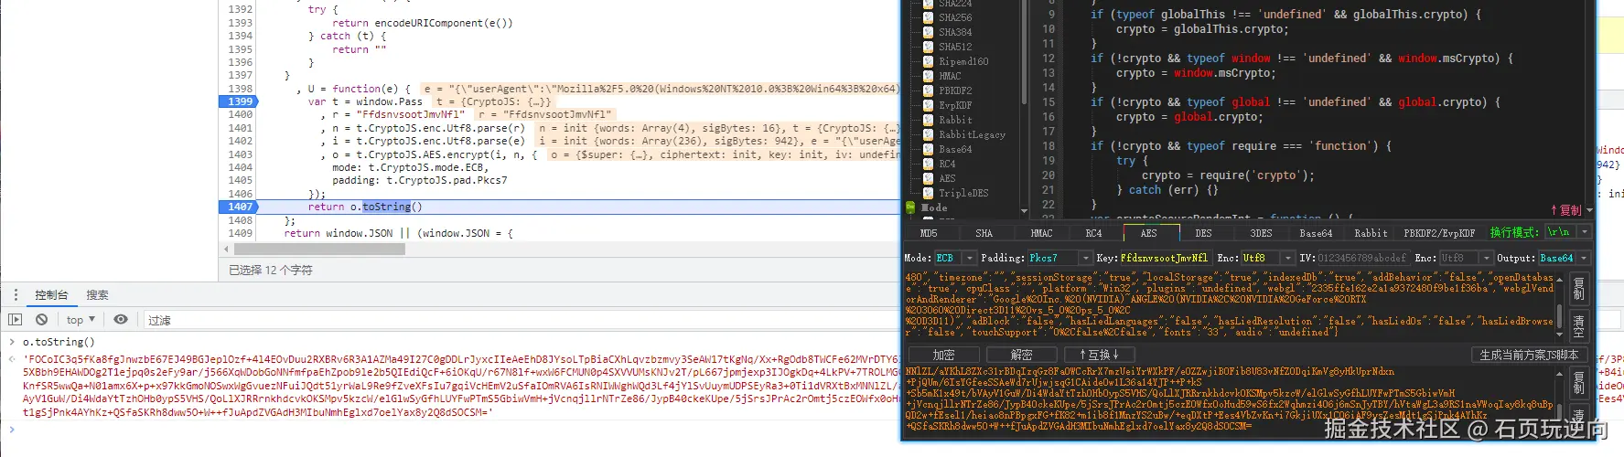The image size is (1624, 457).
Task: Toggle breakpoint on line 1407
Action: pos(240,207)
